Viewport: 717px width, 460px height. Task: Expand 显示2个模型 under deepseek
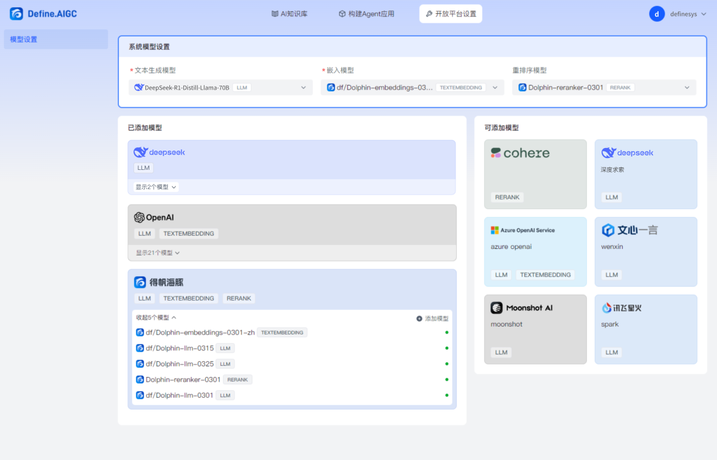(x=156, y=187)
